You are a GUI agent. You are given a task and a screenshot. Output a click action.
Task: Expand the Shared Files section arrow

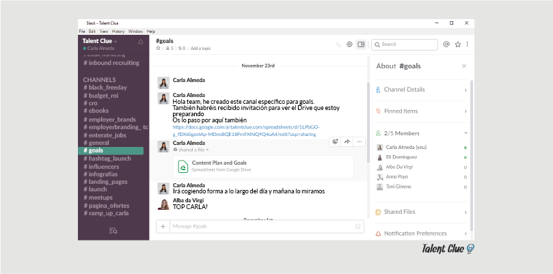466,213
